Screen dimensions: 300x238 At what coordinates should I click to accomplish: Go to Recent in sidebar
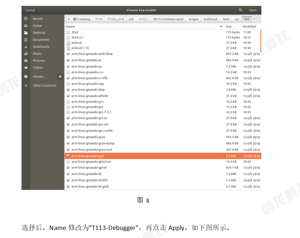pos(38,19)
